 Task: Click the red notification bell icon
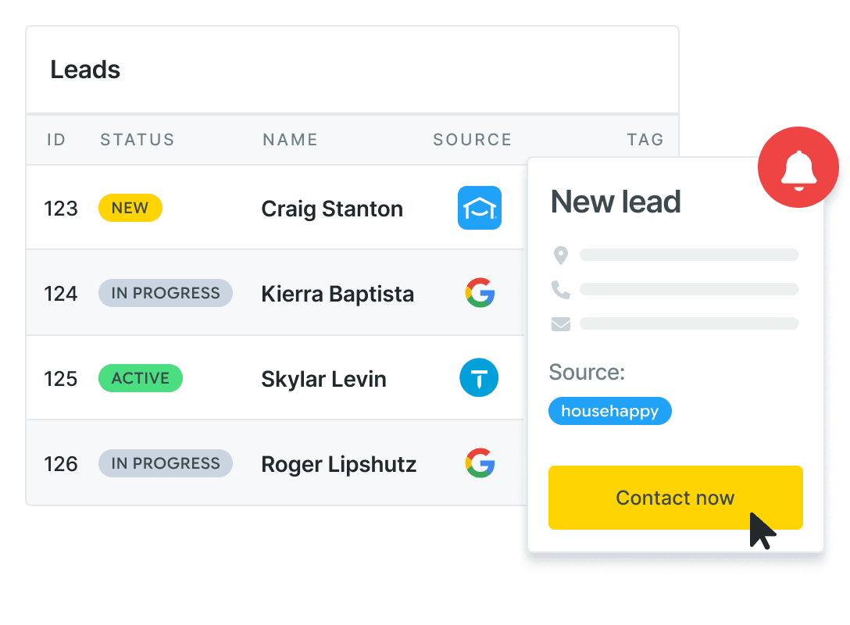click(798, 167)
